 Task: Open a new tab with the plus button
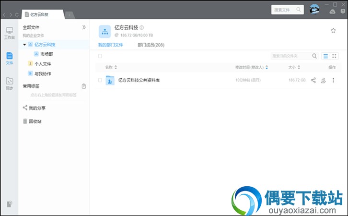pos(70,15)
